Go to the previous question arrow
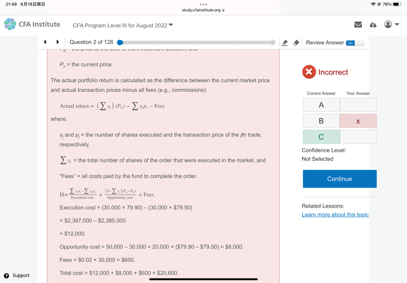The width and height of the screenshot is (407, 283). point(45,42)
